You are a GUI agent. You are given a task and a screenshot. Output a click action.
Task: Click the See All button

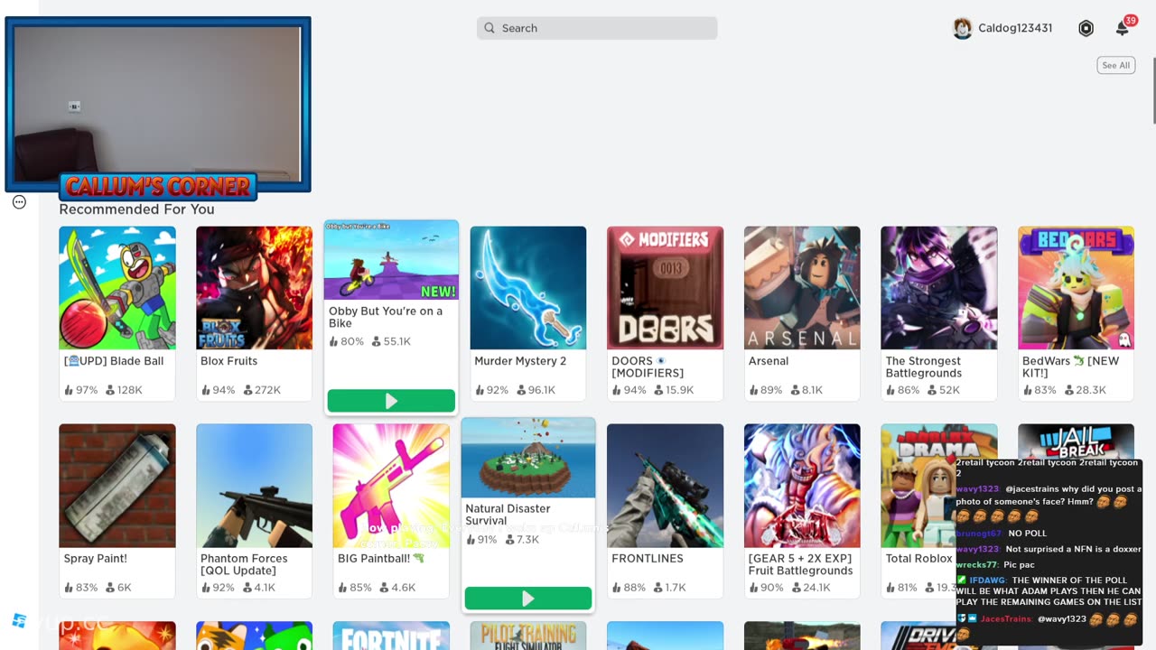pos(1116,65)
